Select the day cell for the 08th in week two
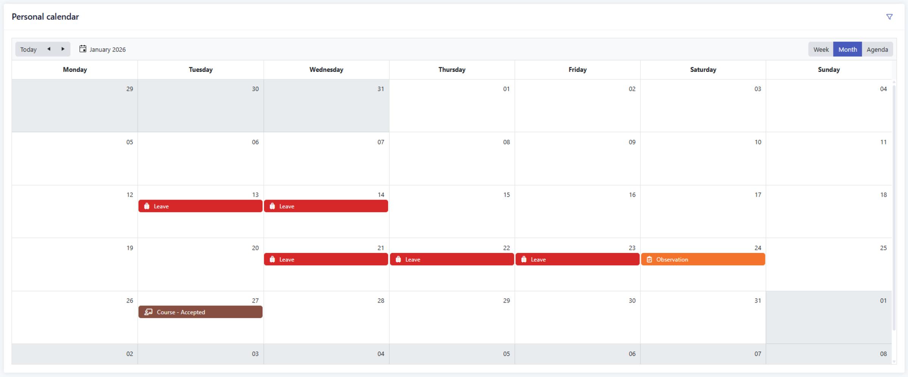The image size is (908, 377). pyautogui.click(x=452, y=159)
